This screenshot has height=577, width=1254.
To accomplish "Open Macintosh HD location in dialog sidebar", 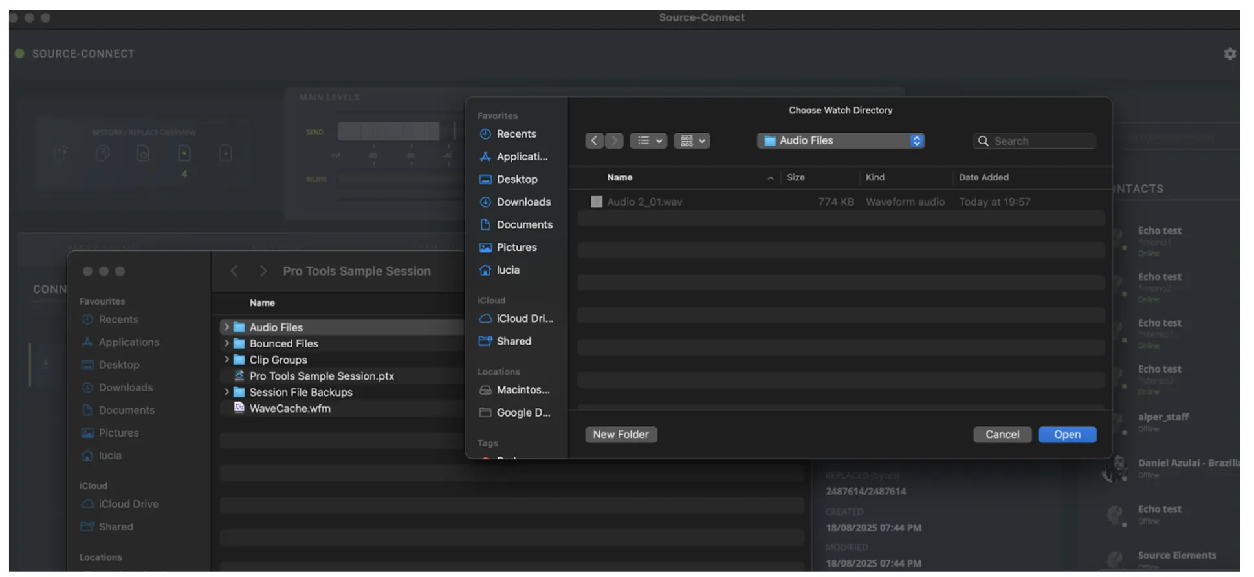I will (x=514, y=389).
